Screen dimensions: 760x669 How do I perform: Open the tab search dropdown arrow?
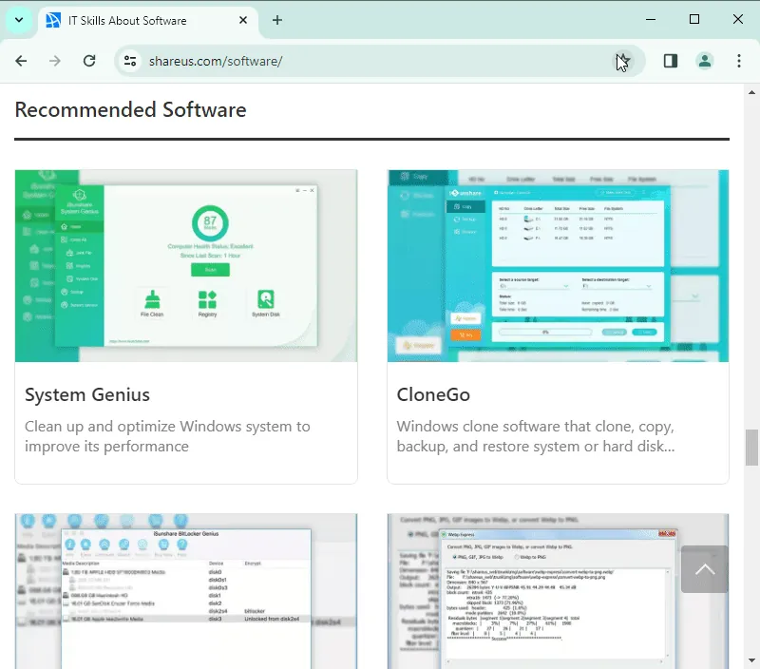tap(19, 20)
